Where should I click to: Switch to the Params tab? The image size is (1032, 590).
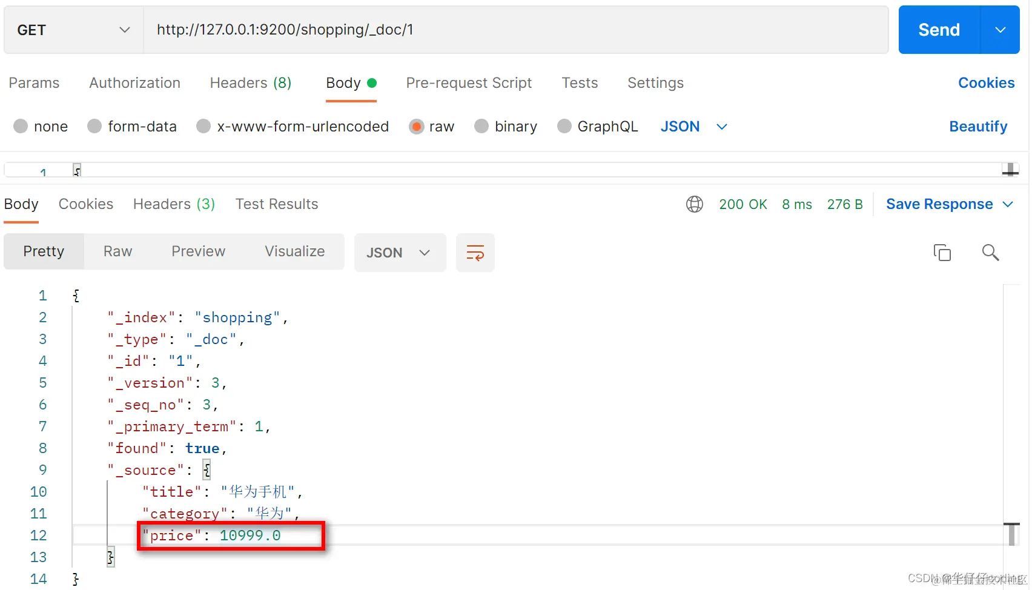pos(34,83)
